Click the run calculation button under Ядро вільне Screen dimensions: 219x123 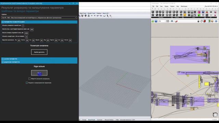click(39, 73)
